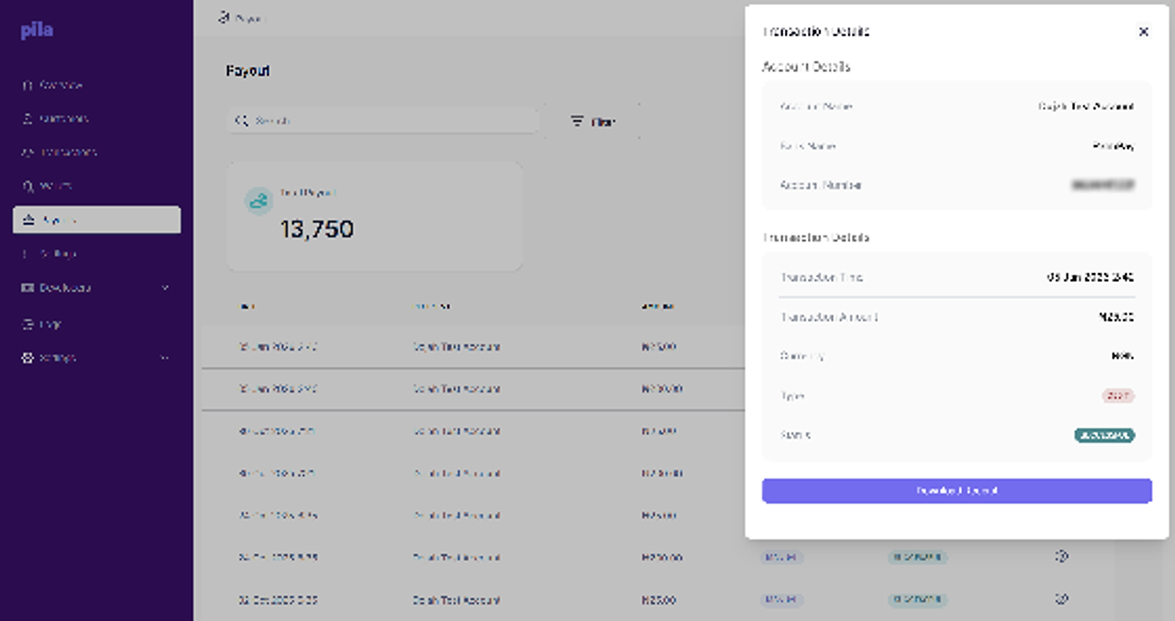Open the Wallets icon in the sidebar
Viewport: 1175px width, 621px height.
[x=28, y=186]
